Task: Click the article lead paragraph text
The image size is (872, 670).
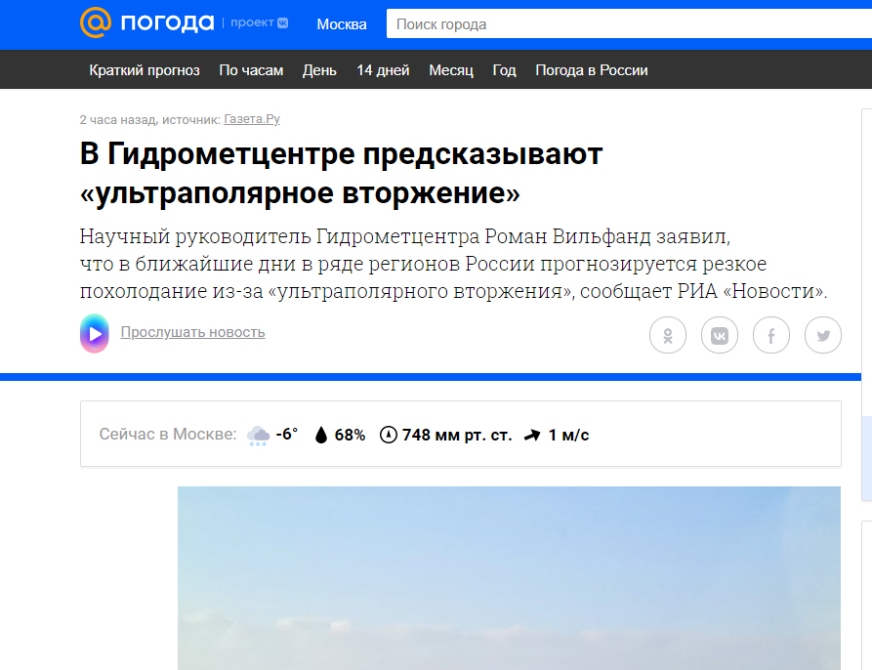Action: click(x=453, y=264)
